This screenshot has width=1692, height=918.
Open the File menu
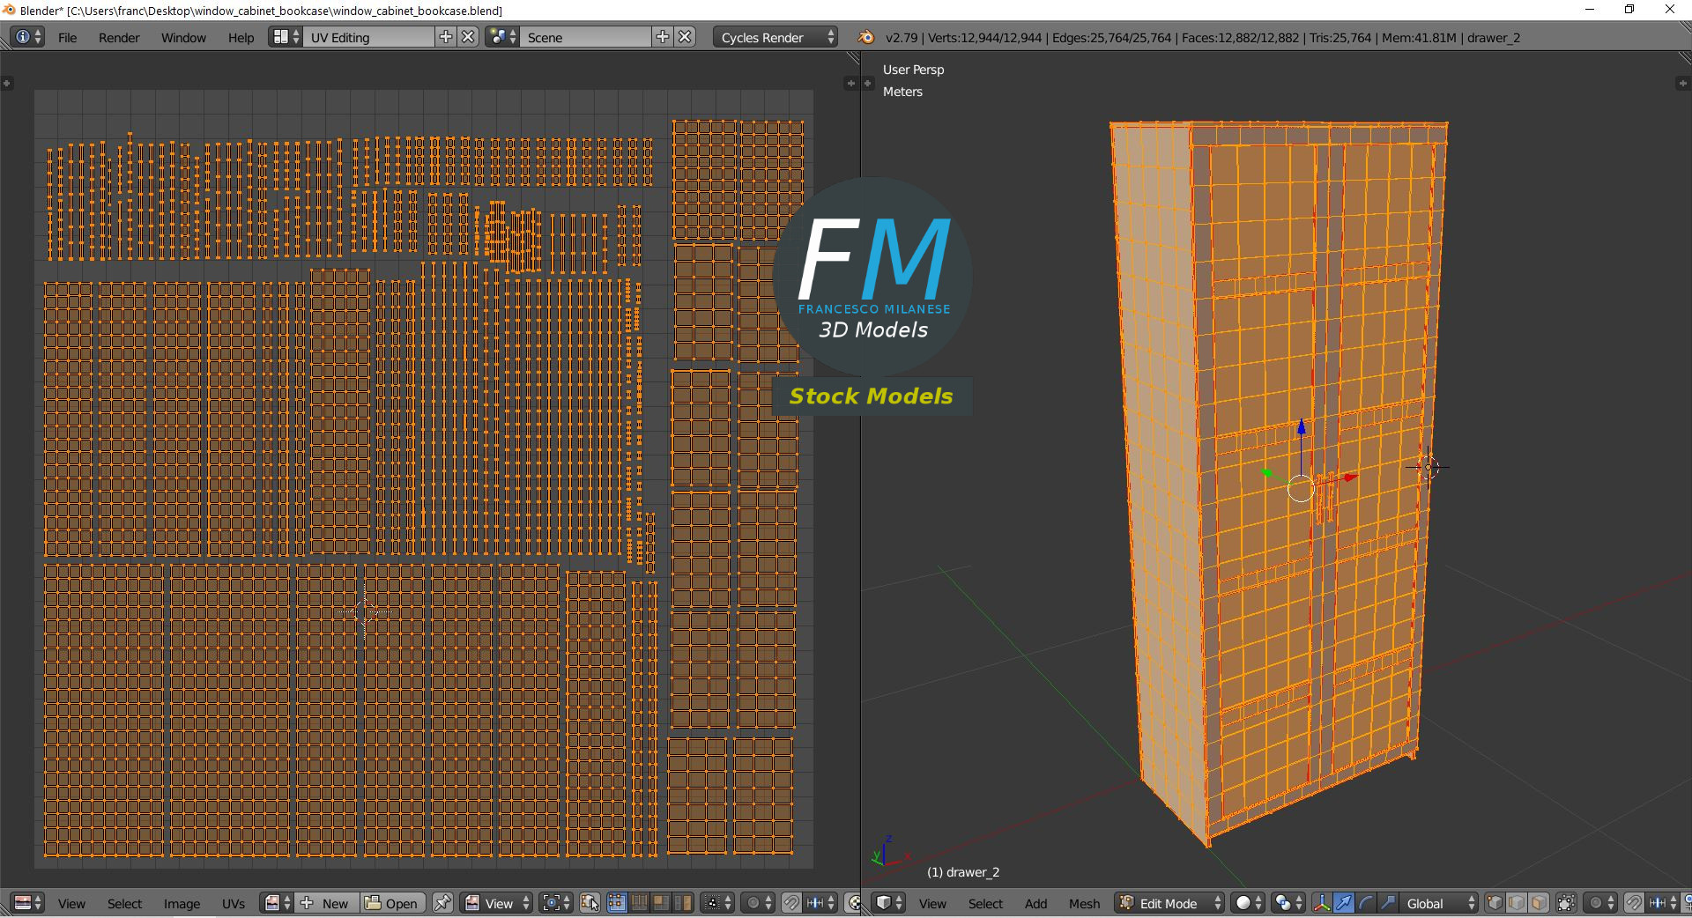pyautogui.click(x=67, y=38)
